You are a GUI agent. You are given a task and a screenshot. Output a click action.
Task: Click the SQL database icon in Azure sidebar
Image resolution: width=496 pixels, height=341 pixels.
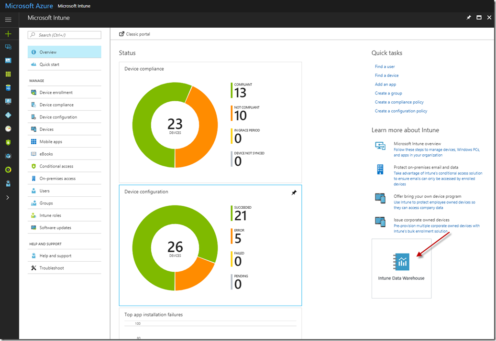8,88
